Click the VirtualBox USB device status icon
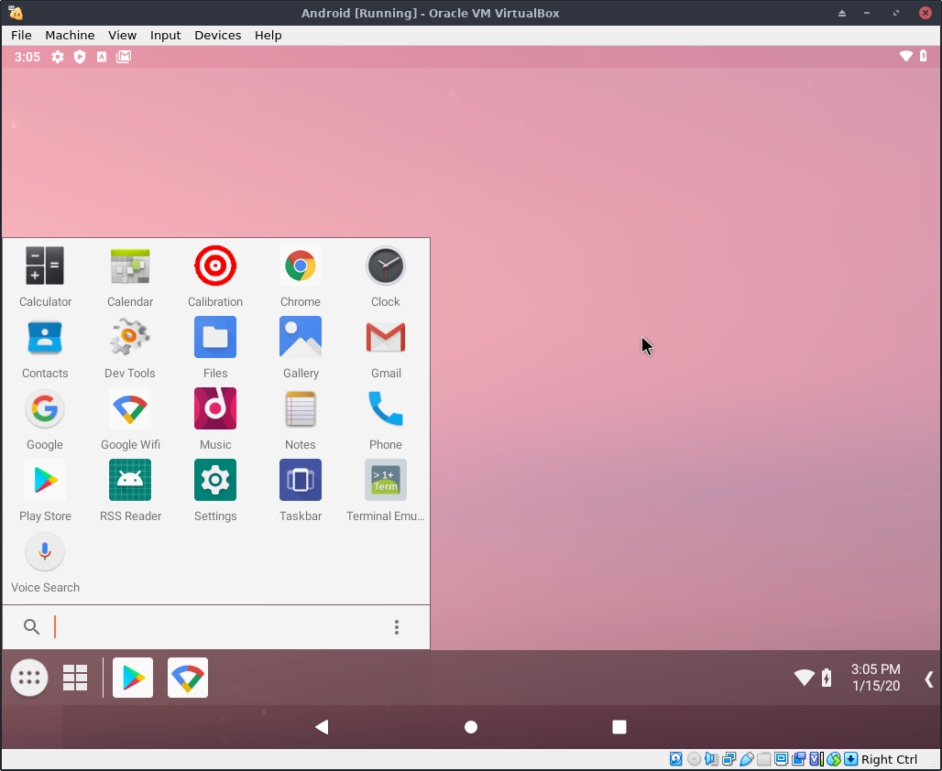The width and height of the screenshot is (942, 771). pyautogui.click(x=747, y=759)
